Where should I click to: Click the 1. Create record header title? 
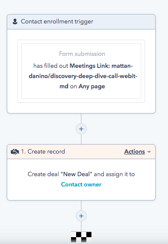43,151
